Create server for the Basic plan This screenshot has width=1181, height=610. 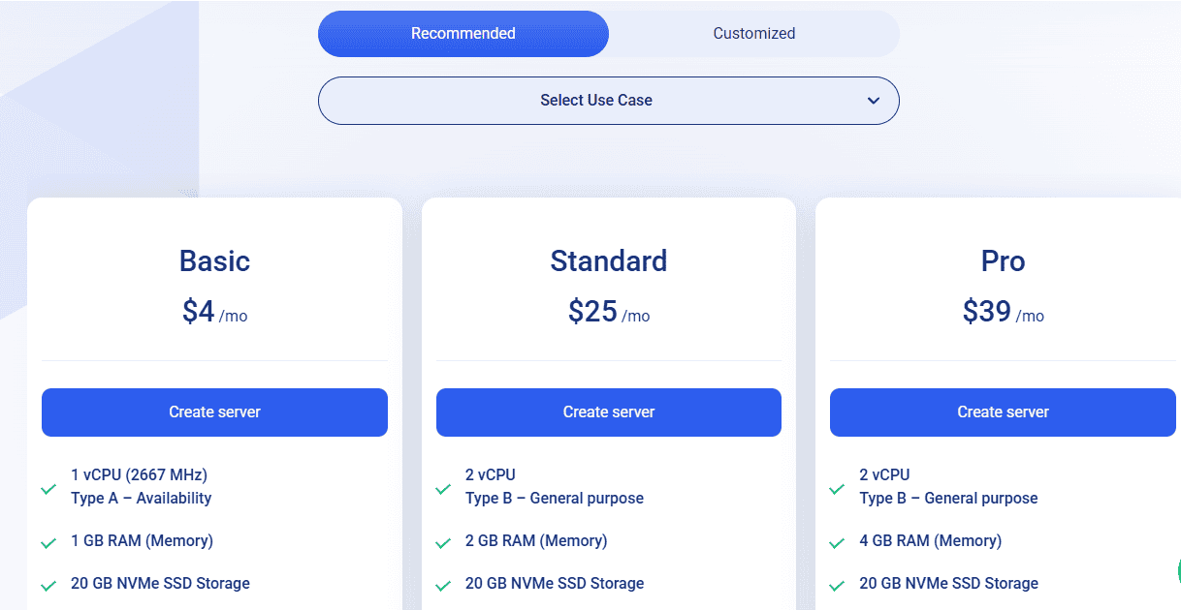[x=214, y=412]
